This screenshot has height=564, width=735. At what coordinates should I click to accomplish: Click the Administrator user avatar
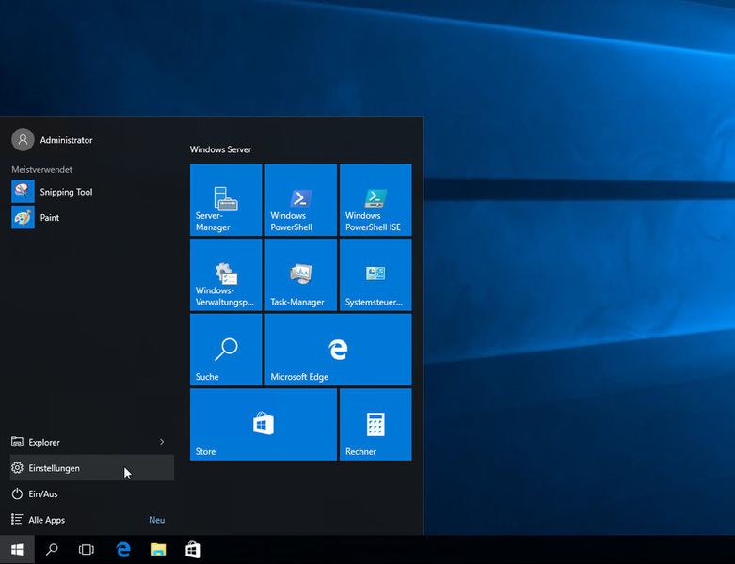[23, 139]
